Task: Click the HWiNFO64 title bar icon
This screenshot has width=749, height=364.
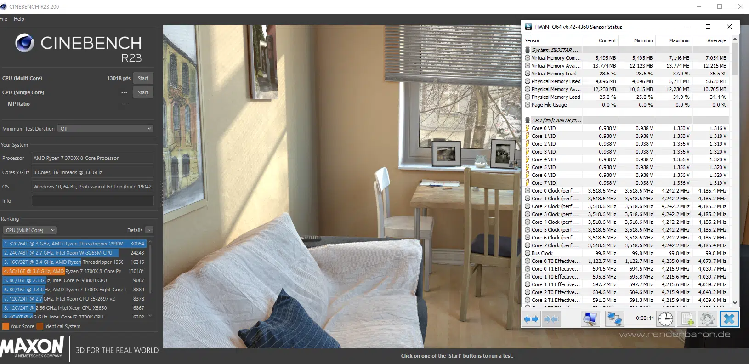Action: [528, 27]
